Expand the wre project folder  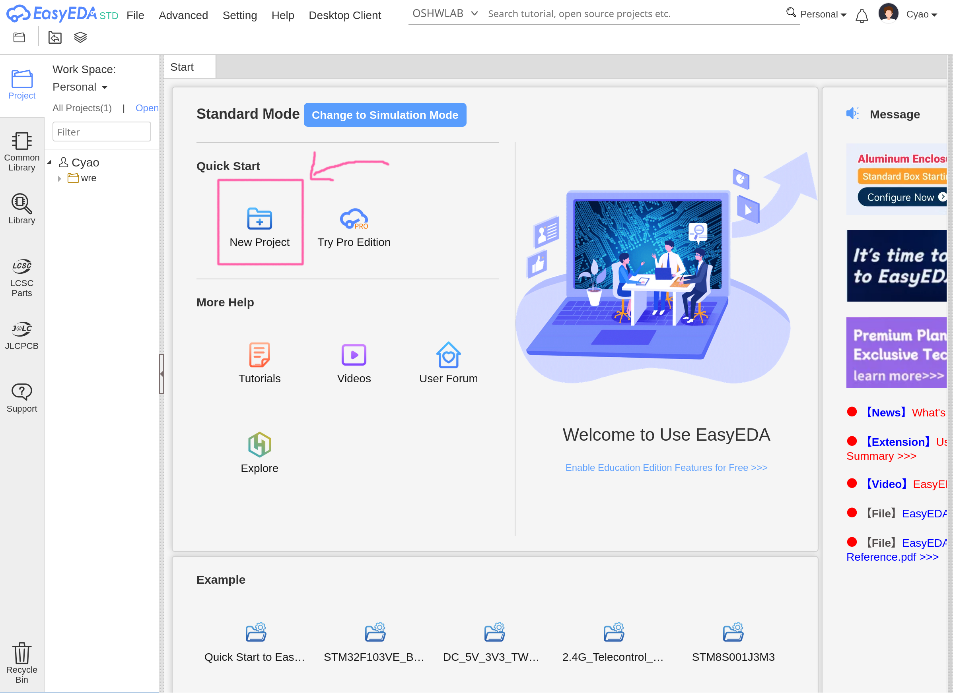[x=59, y=178]
